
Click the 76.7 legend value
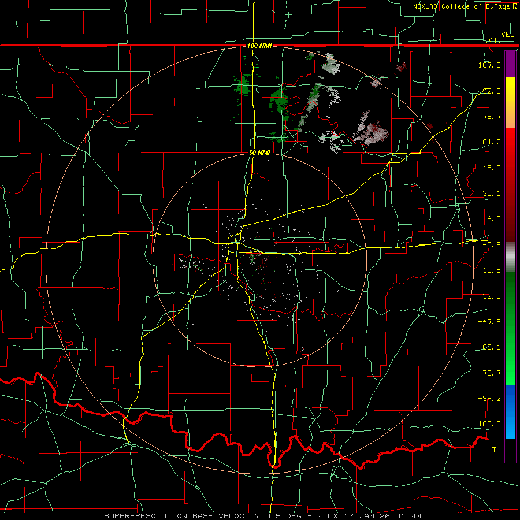coord(491,116)
